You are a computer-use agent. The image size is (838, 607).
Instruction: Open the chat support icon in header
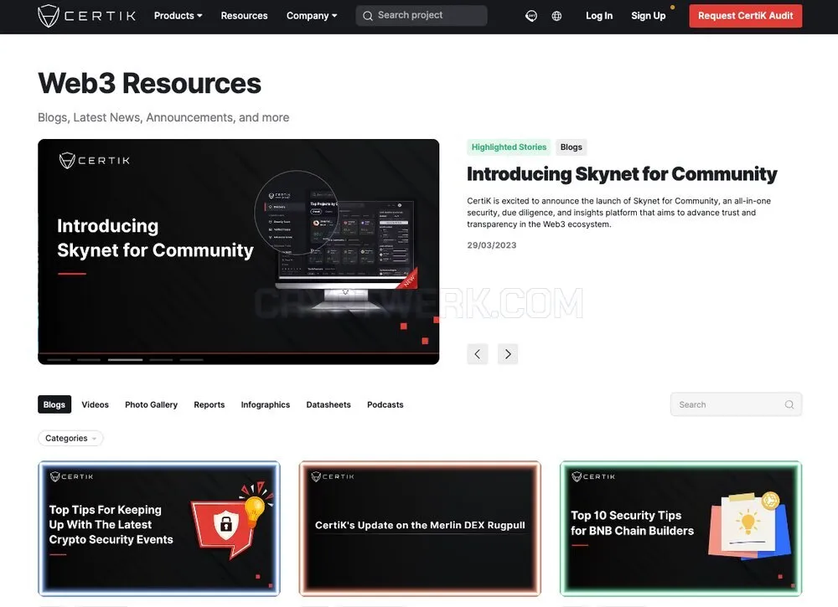pos(530,16)
